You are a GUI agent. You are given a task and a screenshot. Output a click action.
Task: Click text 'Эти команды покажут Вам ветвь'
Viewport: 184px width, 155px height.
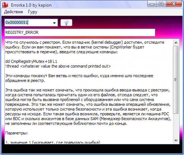point(36,76)
